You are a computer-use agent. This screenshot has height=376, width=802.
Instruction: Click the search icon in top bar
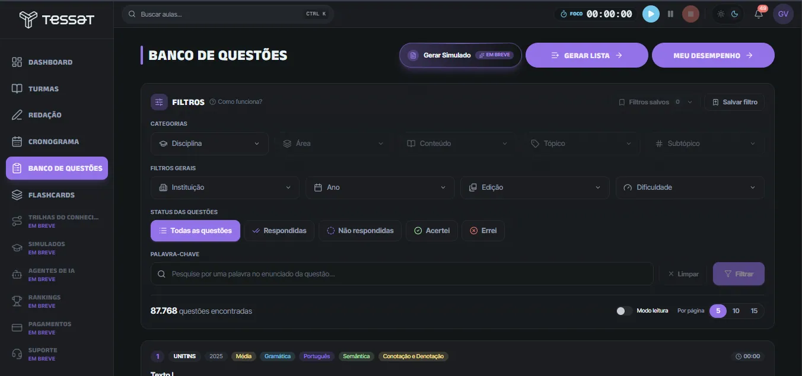tap(132, 14)
